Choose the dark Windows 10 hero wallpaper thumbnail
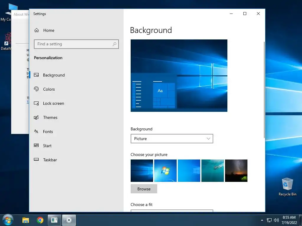 pyautogui.click(x=142, y=171)
